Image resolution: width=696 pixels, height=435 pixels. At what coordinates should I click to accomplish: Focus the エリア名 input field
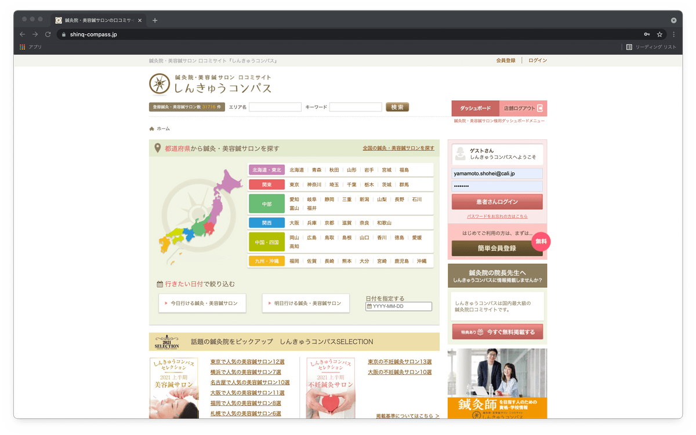(275, 107)
